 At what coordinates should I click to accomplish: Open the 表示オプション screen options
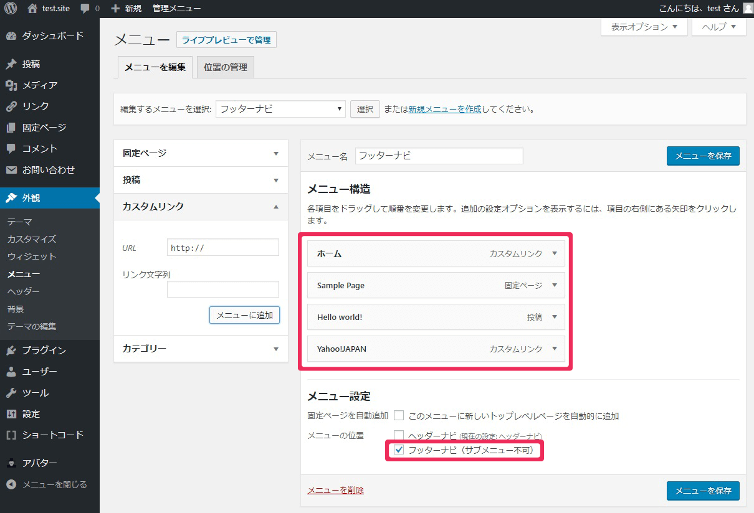pos(644,27)
